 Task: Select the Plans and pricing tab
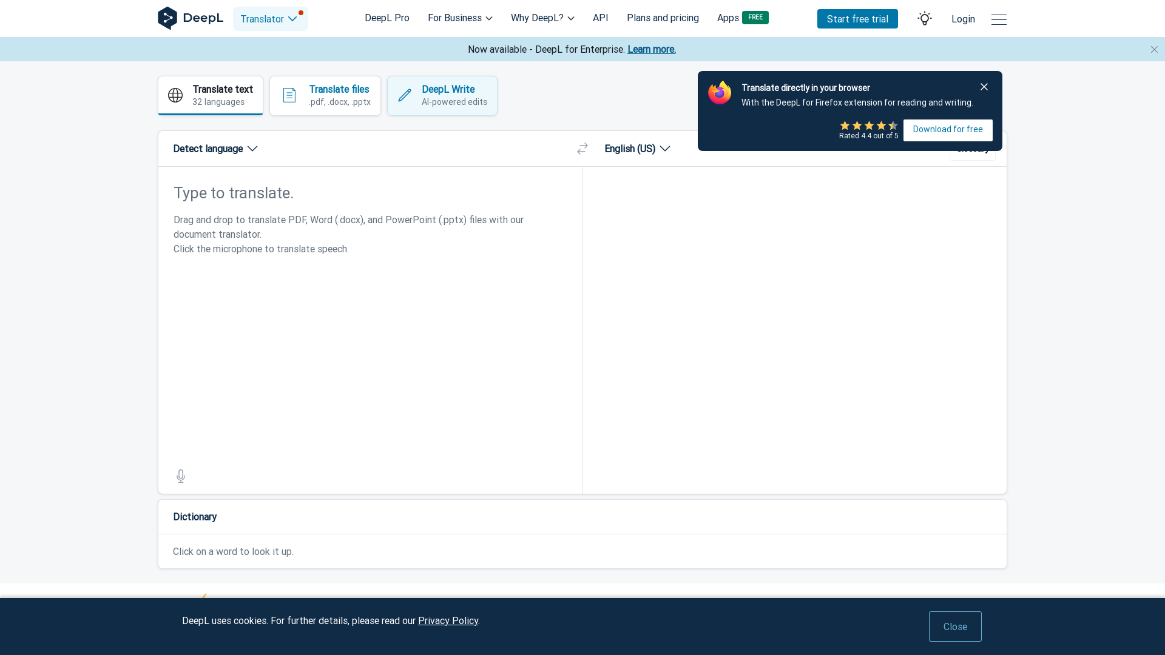663,18
